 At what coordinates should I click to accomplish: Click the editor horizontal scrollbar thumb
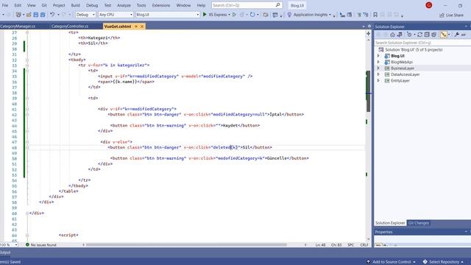coord(186,245)
